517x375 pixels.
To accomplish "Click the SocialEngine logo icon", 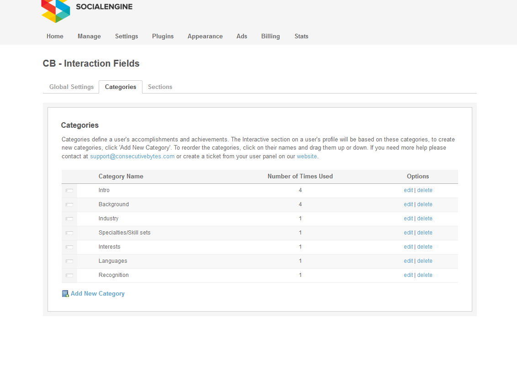I will [56, 10].
